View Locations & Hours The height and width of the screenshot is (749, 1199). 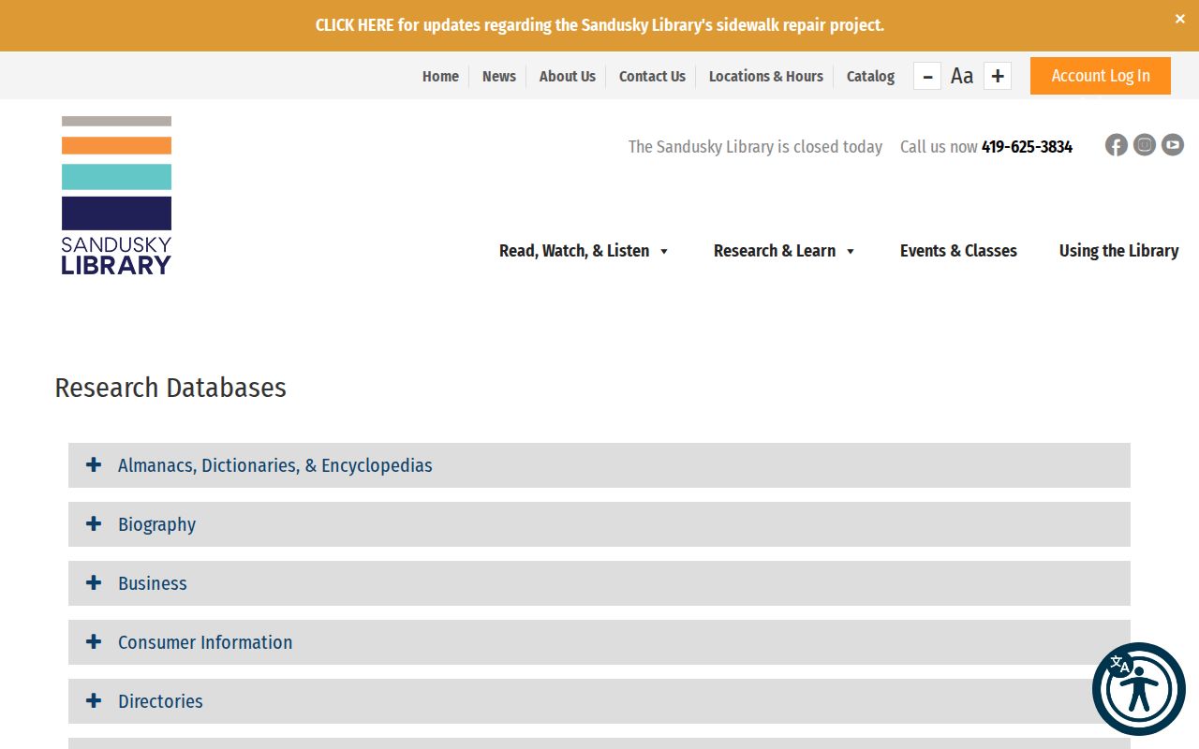[x=766, y=77]
